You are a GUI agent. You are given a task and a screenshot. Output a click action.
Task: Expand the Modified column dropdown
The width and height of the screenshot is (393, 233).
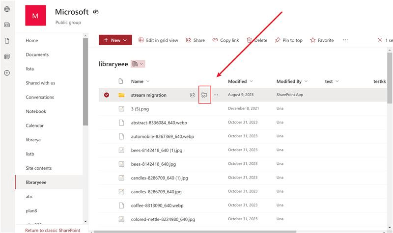tap(251, 81)
